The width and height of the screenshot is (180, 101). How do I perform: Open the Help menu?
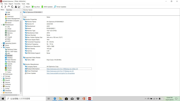coord(28,4)
